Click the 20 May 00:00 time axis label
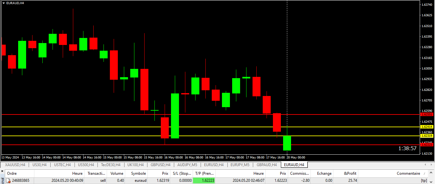Screen dimensions: 435x184 296,158
